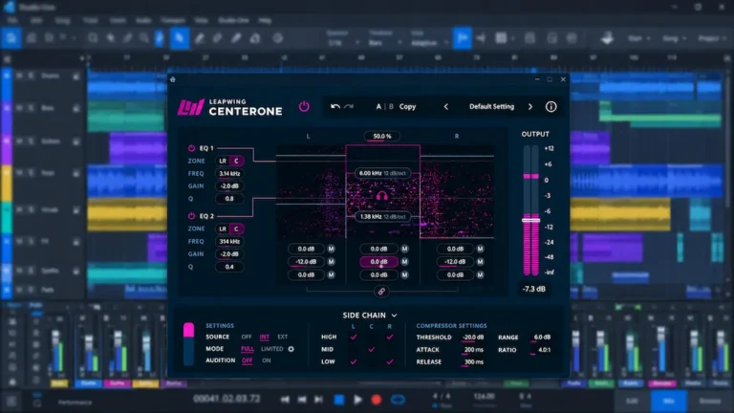Toggle LOW band R sidechain check
Viewport: 734px width, 413px height.
pyautogui.click(x=390, y=361)
